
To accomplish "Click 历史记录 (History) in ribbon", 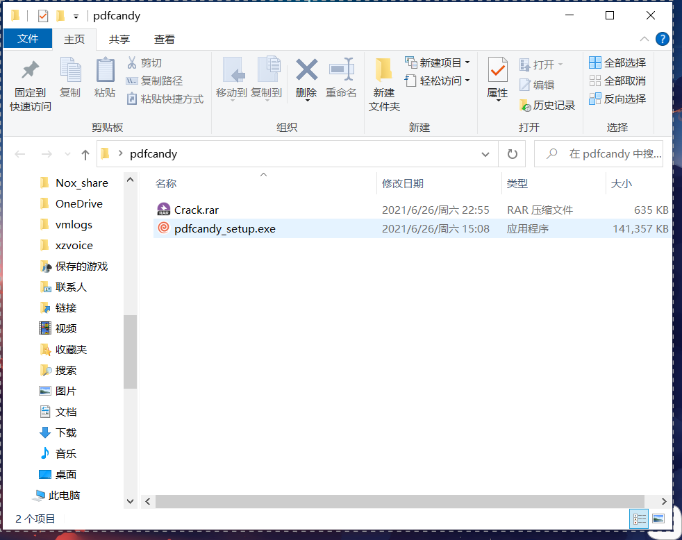I will [547, 106].
